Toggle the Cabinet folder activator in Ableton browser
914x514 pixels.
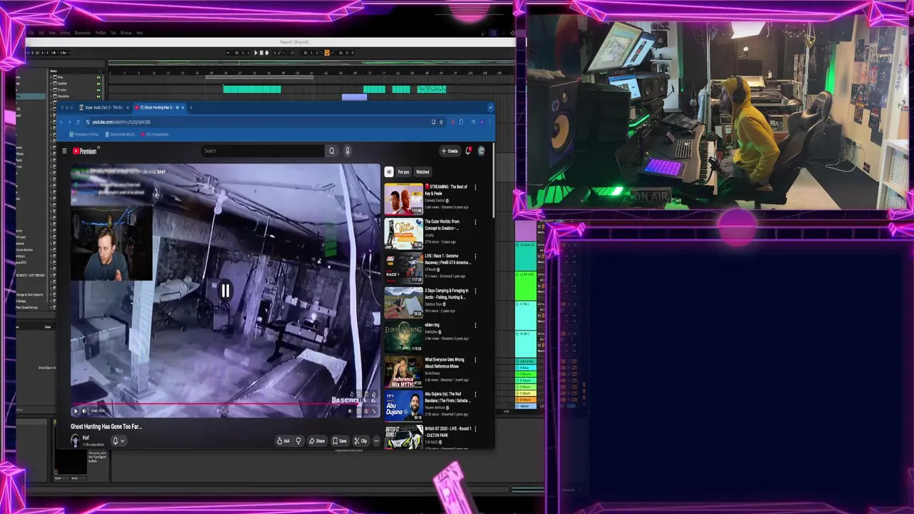tap(99, 84)
